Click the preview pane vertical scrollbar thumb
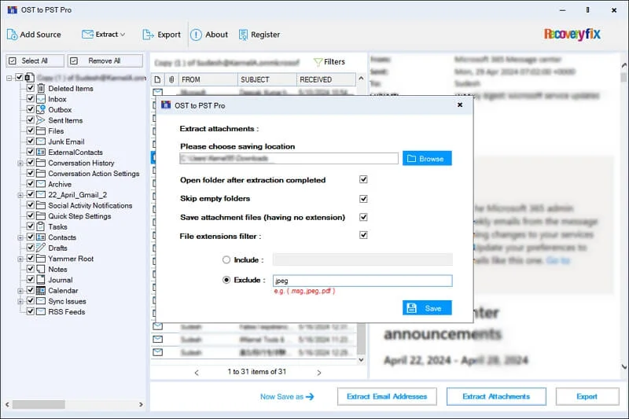This screenshot has height=419, width=629. coord(623,76)
